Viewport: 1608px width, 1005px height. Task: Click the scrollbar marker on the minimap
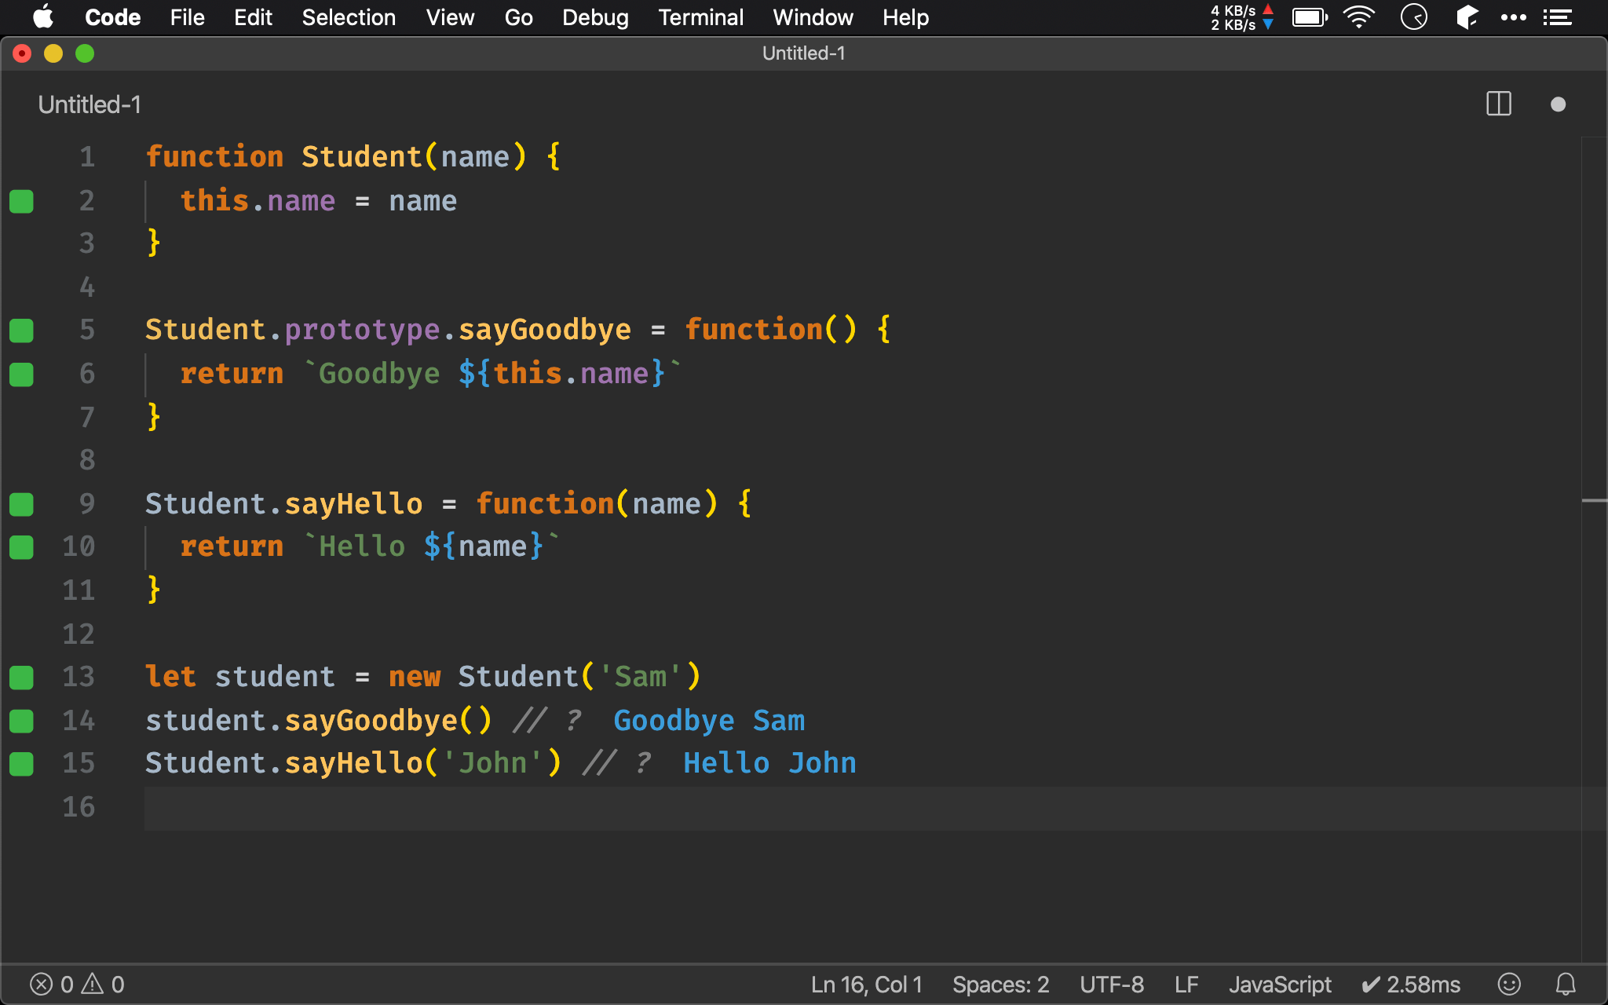pos(1594,500)
